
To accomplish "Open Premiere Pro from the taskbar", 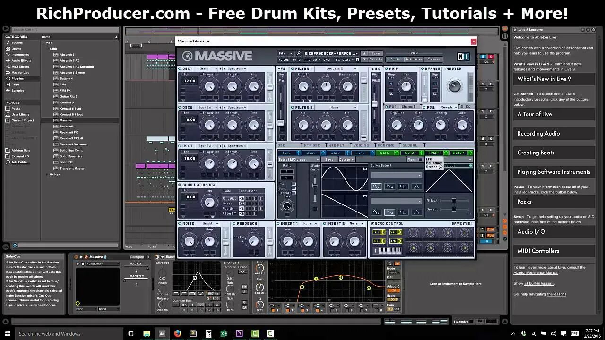I will point(239,333).
